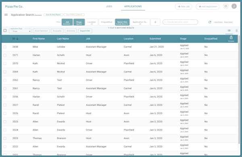Open the Location filter chip
The height and width of the screenshot is (157, 242).
point(92,22)
